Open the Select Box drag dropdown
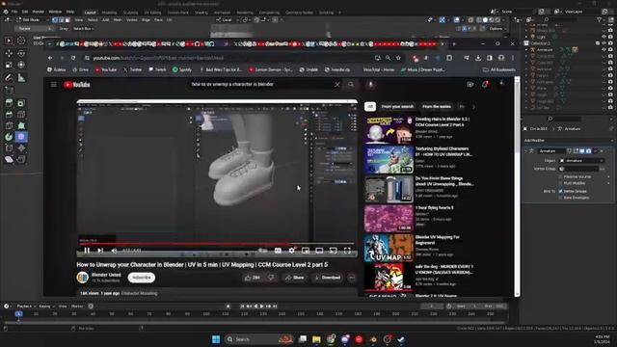This screenshot has height=347, width=617. (x=84, y=29)
